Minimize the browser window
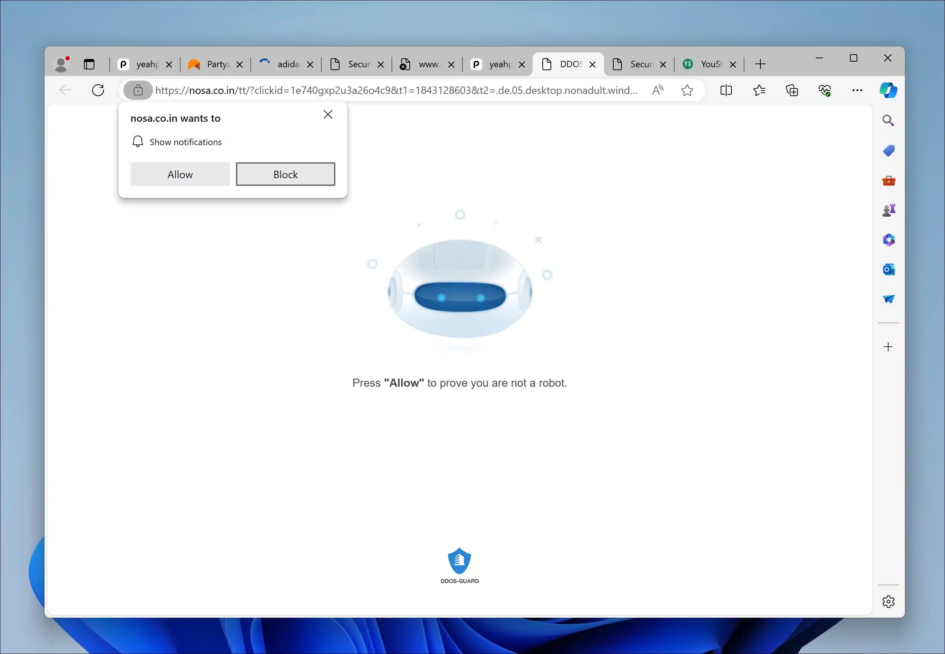 [819, 58]
